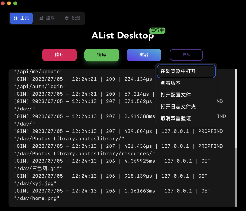The width and height of the screenshot is (246, 211).
Task: Click log line "/api/me/update"
Action: click(x=38, y=72)
